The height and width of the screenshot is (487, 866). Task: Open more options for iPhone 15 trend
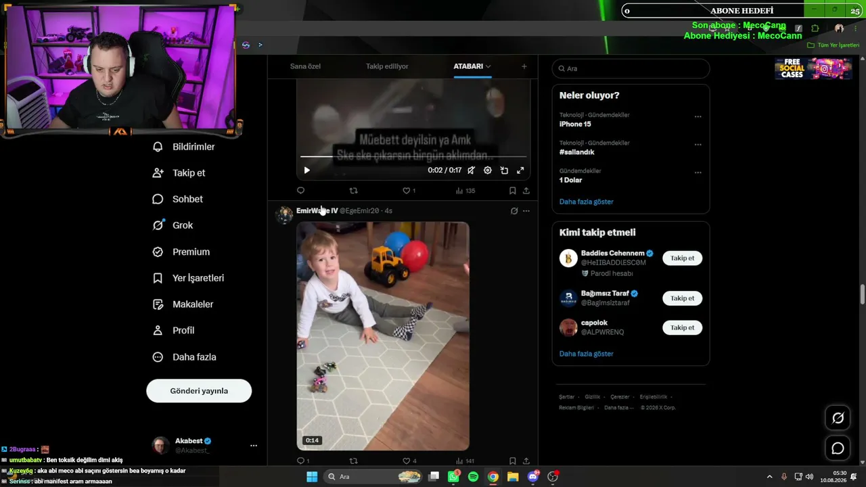tap(698, 116)
